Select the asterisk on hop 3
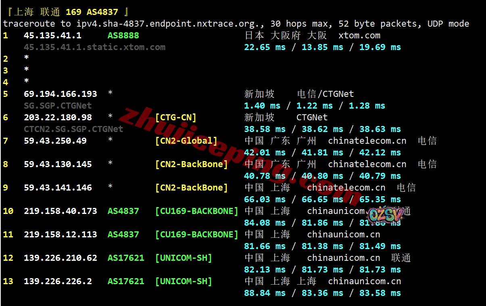The image size is (486, 306). pyautogui.click(x=27, y=71)
